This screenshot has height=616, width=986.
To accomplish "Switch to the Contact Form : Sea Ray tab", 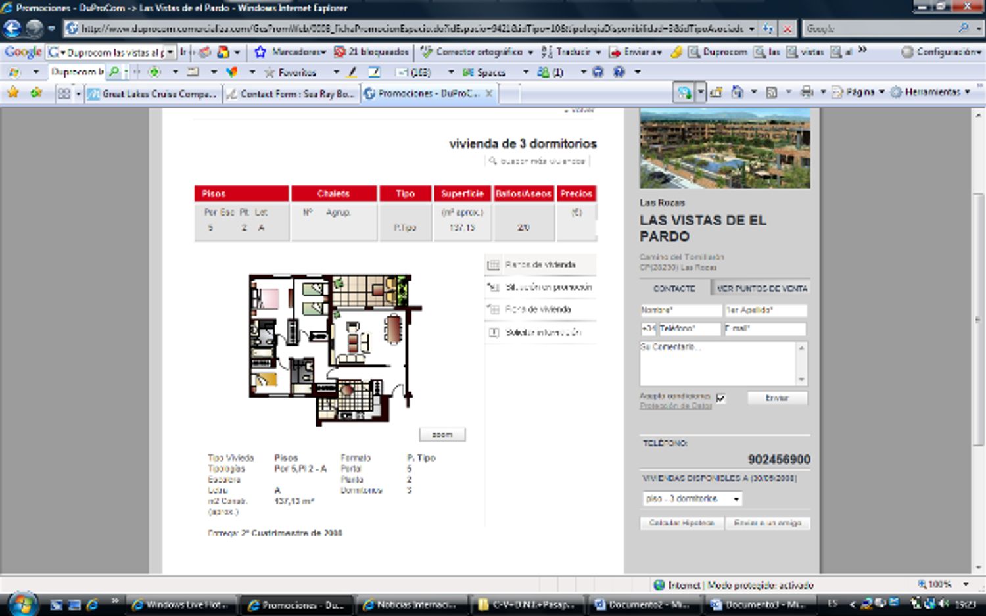I will (291, 94).
